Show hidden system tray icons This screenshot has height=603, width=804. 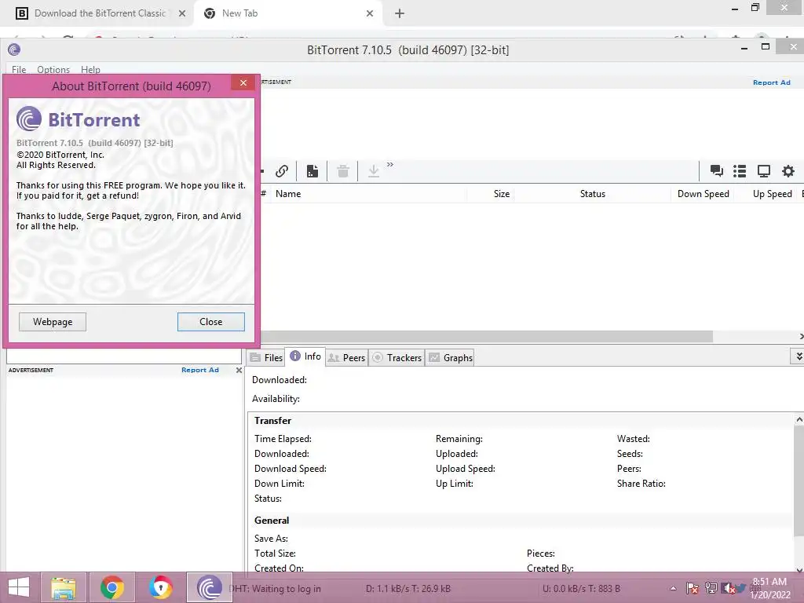click(x=673, y=589)
